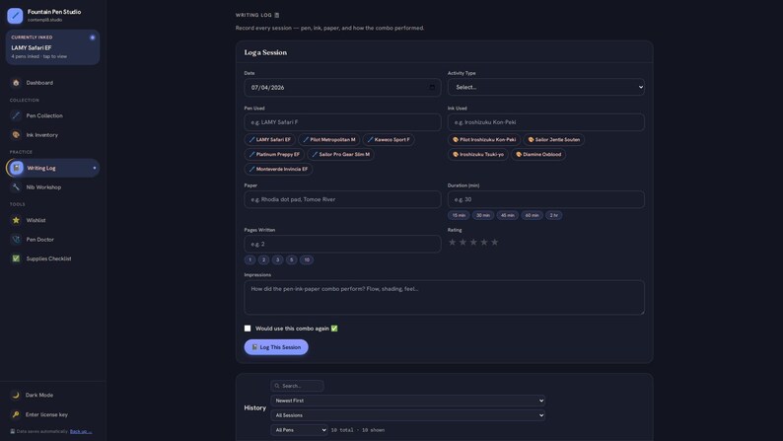Rate session four stars
Viewport: 783px width, 441px height.
point(484,243)
